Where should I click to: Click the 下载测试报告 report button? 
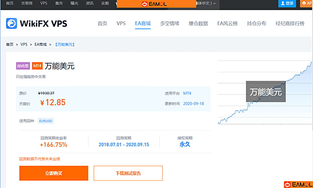tap(128, 173)
